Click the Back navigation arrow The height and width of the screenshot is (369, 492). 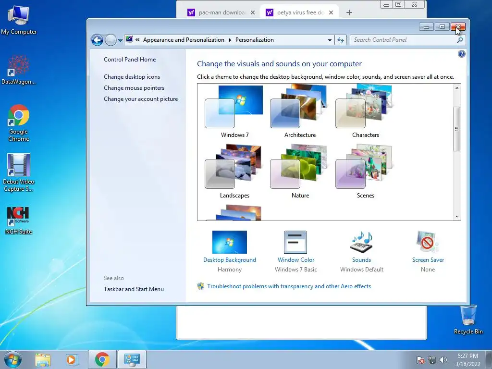point(97,40)
